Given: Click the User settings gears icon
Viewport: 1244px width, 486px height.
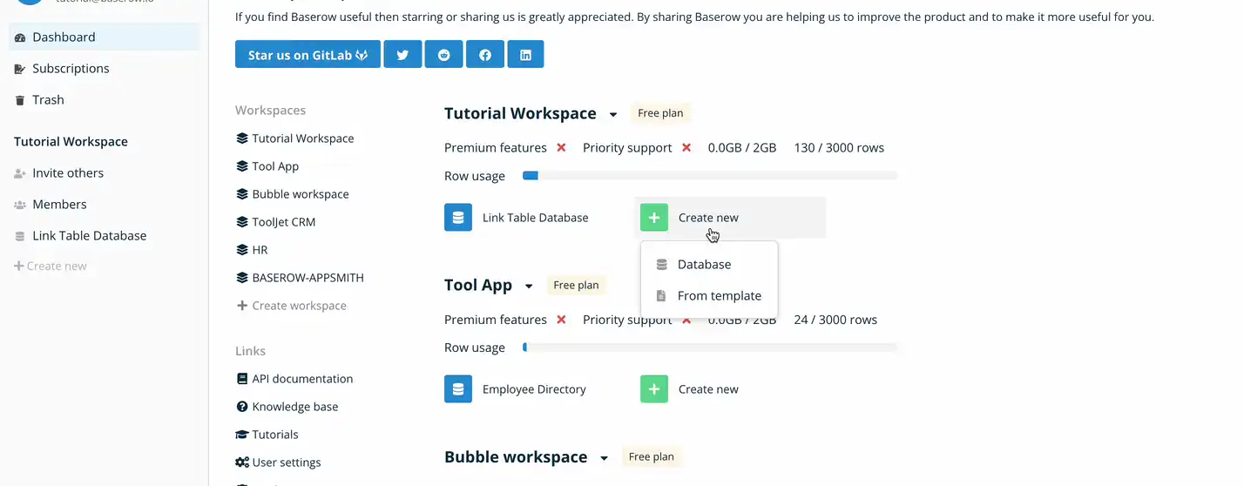Looking at the screenshot, I should [x=242, y=462].
